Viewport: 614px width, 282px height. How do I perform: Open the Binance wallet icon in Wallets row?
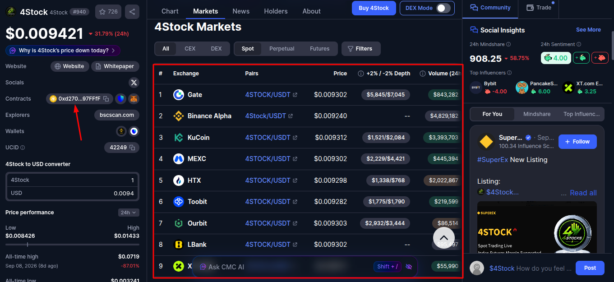click(121, 131)
